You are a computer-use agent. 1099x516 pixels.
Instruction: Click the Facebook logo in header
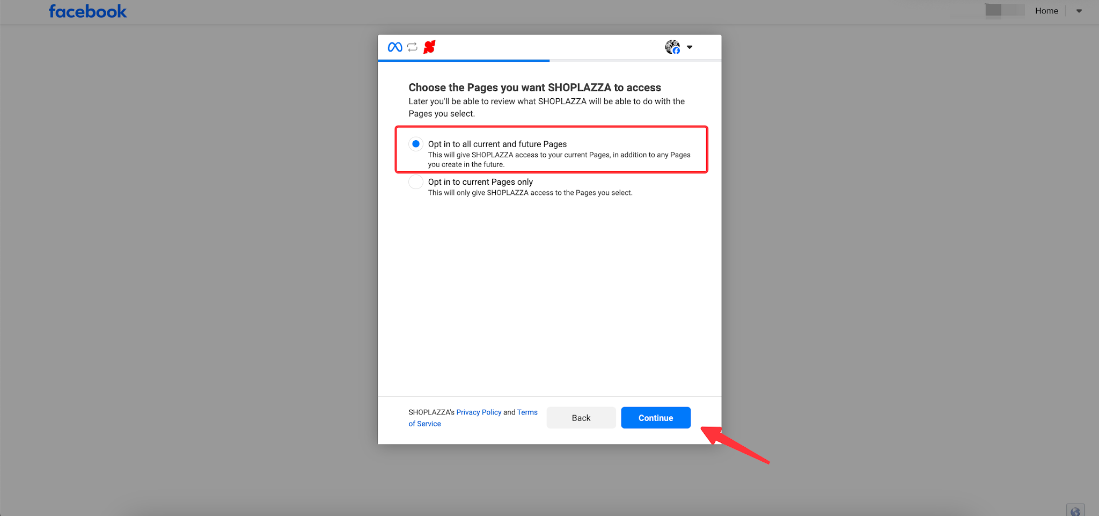[x=87, y=11]
